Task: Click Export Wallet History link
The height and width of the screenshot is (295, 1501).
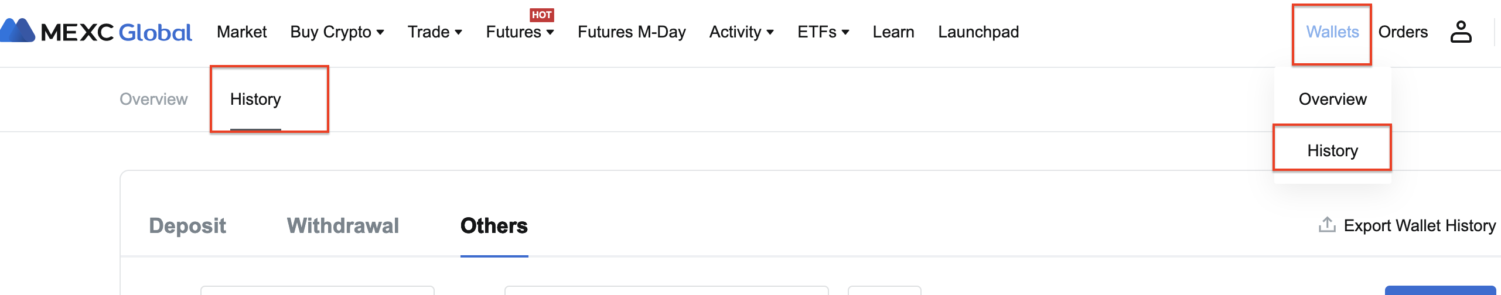Action: tap(1420, 225)
